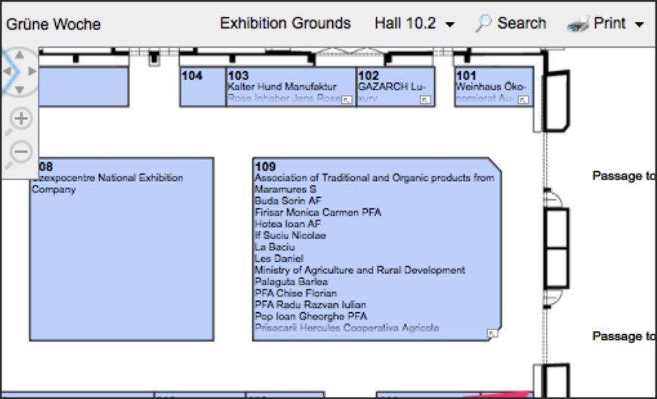Image resolution: width=657 pixels, height=399 pixels.
Task: Click the Grüne Woche title
Action: click(x=53, y=24)
